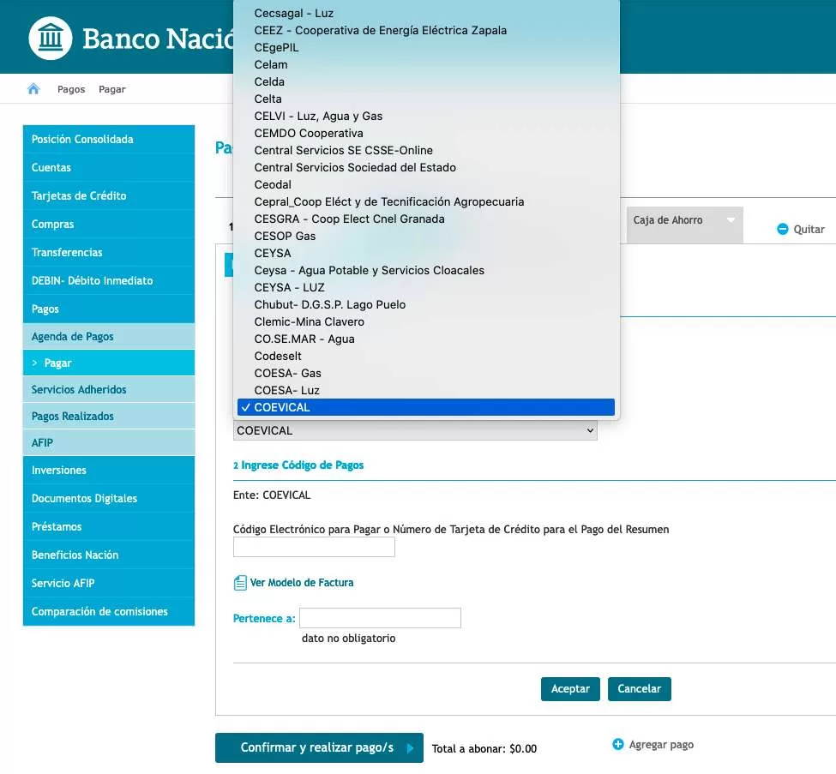Open Documentos Digitales
The image size is (836, 774).
[109, 498]
